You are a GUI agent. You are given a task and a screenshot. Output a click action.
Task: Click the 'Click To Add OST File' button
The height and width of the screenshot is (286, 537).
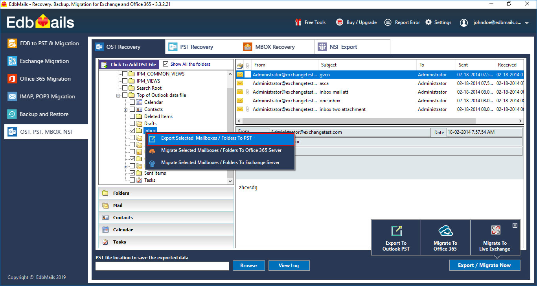129,65
